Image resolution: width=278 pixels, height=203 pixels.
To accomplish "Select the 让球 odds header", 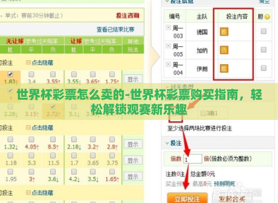I will pyautogui.click(x=93, y=41).
